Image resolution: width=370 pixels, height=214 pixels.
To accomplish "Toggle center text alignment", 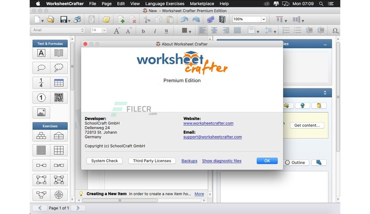I will [x=214, y=31].
